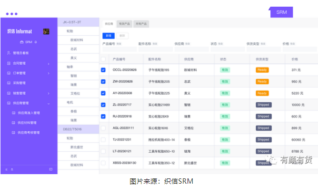Check the TJ-20221231 row checkbox
The width and height of the screenshot is (318, 187).
coord(103,140)
